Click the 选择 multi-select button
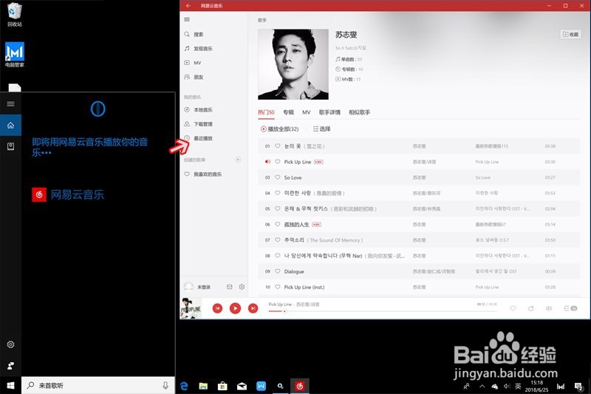591x394 pixels. (321, 129)
